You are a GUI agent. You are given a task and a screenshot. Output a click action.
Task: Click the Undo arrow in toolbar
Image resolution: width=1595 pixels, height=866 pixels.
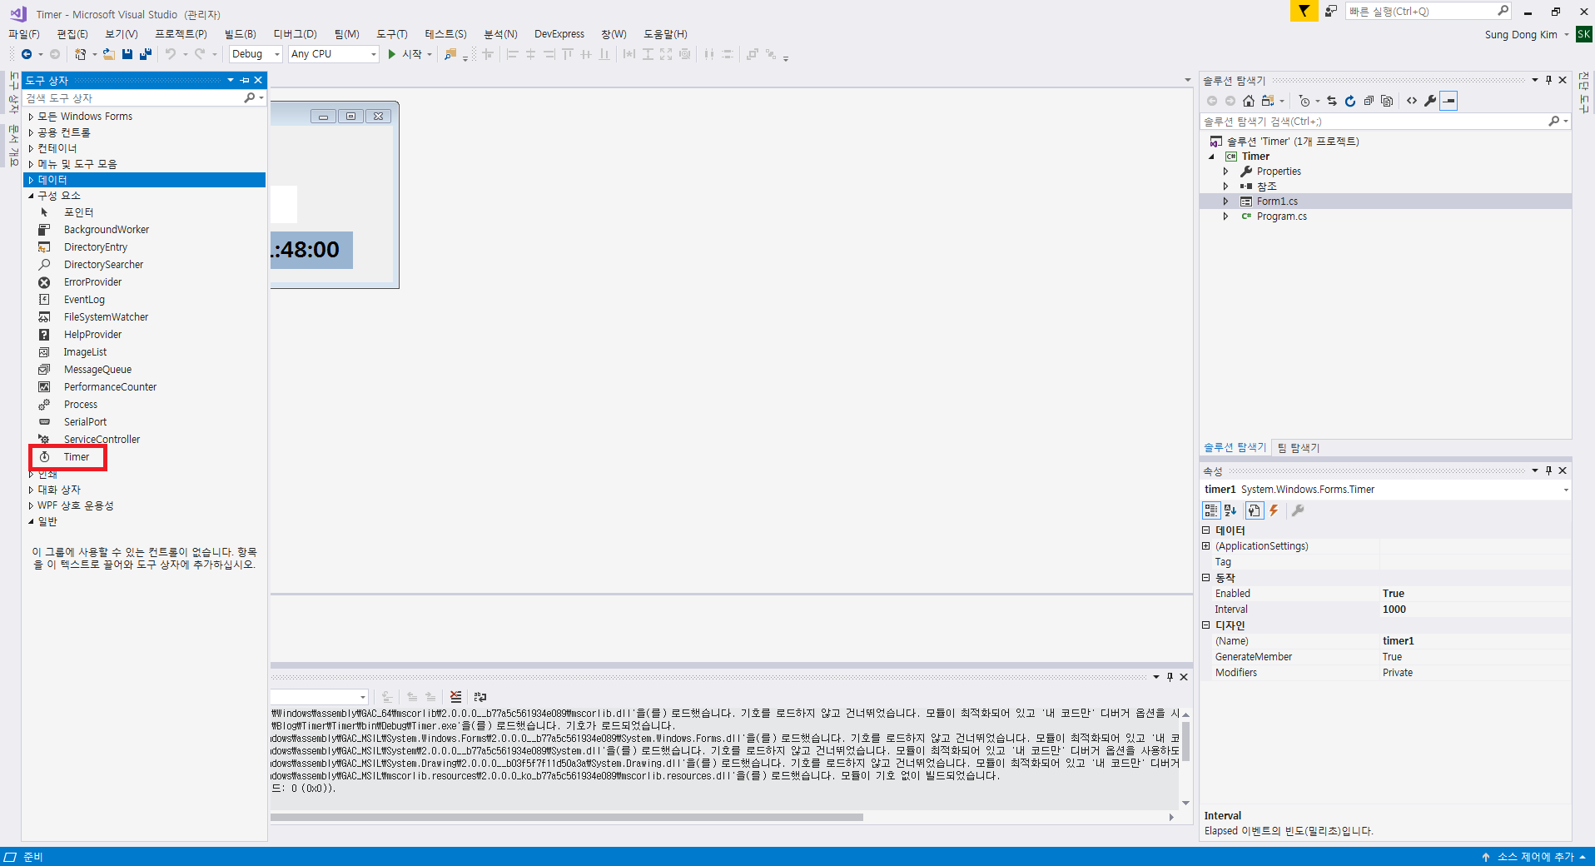point(171,54)
